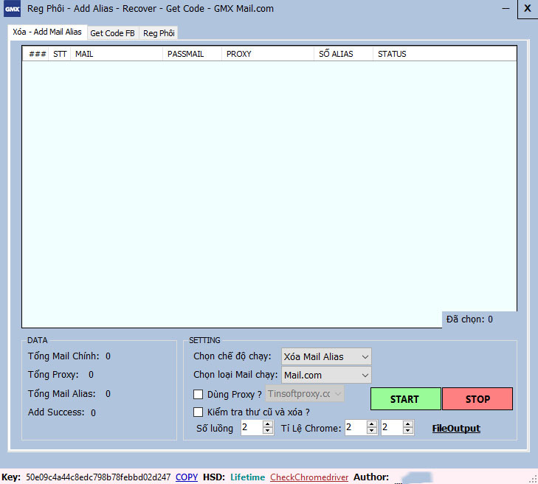Viewport: 538px width, 484px height.
Task: Decrease the Số luồng value
Action: [268, 431]
